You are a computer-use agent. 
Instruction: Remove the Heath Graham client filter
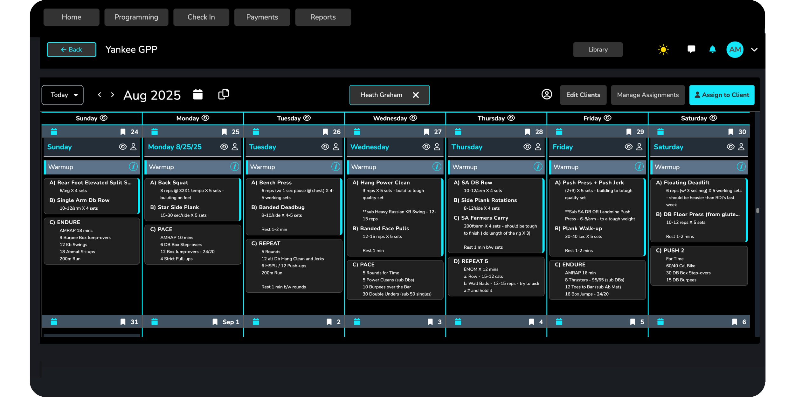[x=416, y=95]
